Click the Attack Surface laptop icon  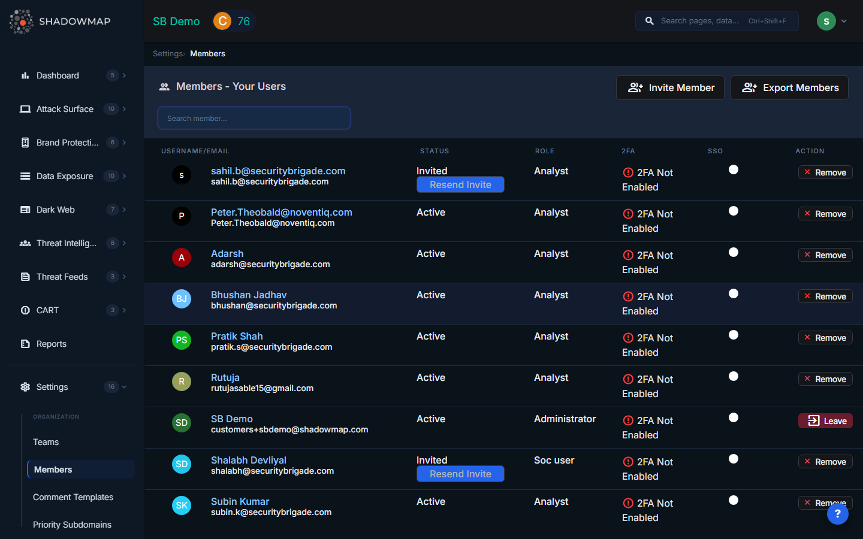pos(25,109)
